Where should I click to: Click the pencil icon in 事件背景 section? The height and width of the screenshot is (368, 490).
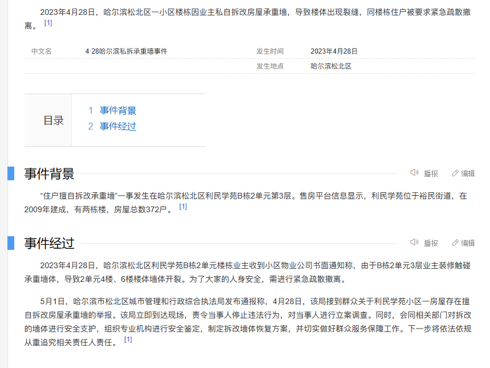pyautogui.click(x=455, y=173)
